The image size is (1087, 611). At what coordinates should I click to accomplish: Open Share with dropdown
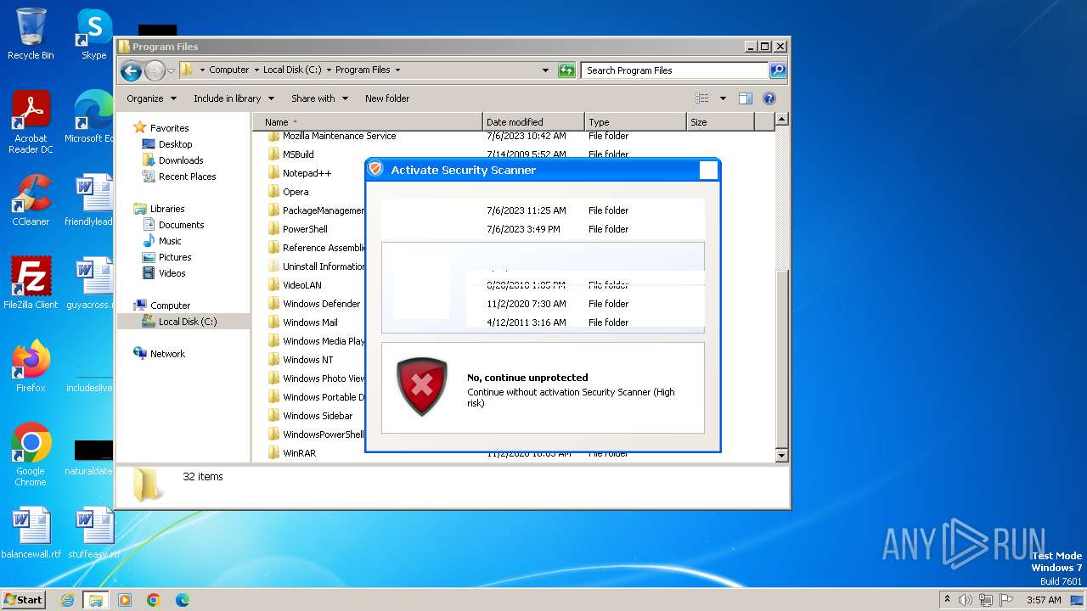[x=319, y=98]
